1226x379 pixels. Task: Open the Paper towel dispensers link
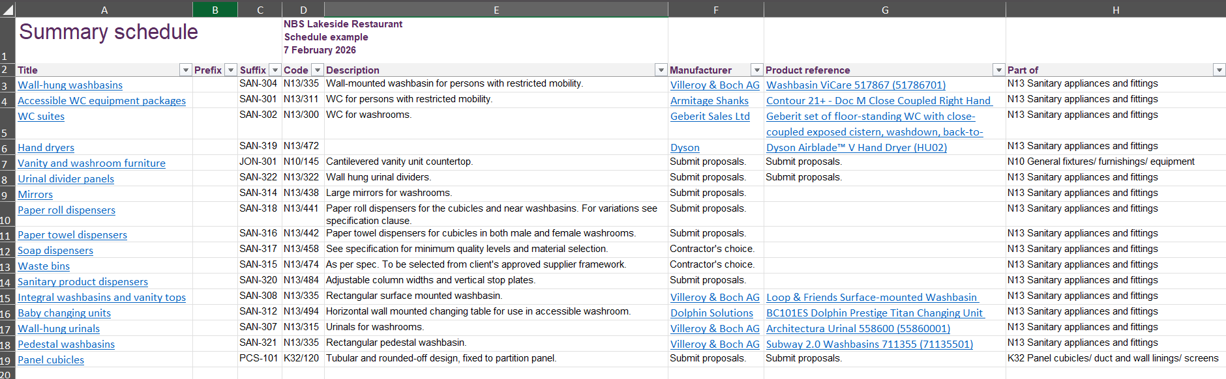(x=72, y=235)
